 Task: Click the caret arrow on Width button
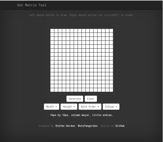[x=56, y=107]
